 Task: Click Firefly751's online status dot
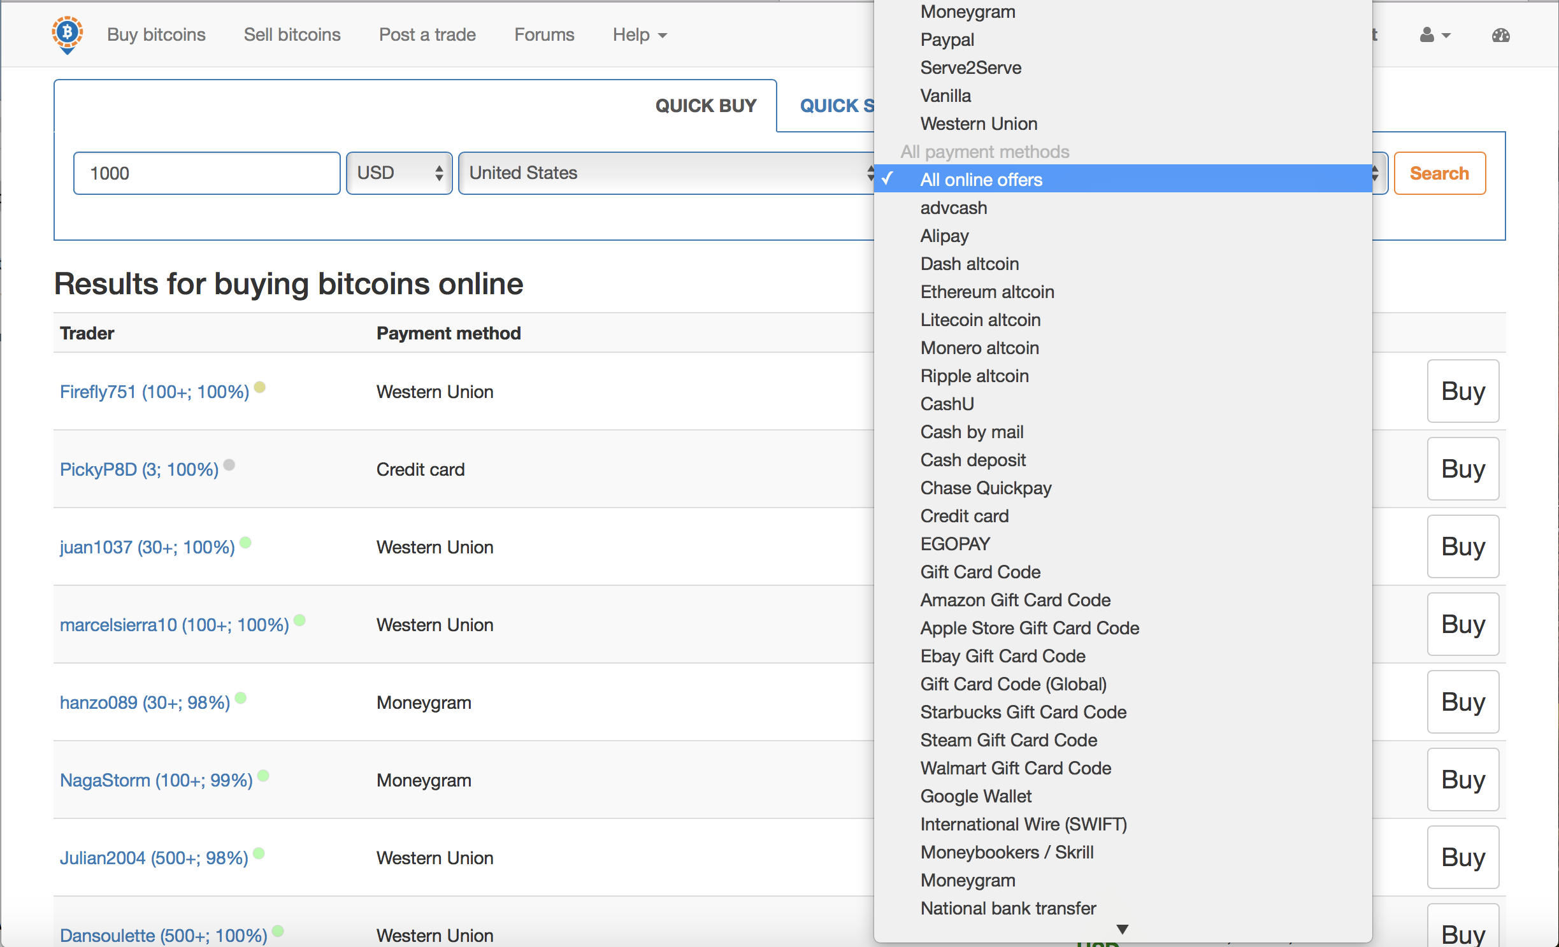pyautogui.click(x=260, y=387)
